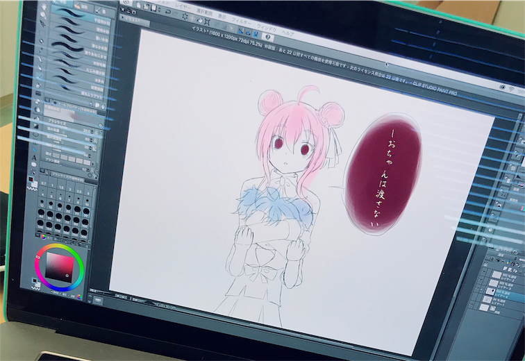
Task: Toggle visibility of the highlighted layer
Action: (x=478, y=288)
